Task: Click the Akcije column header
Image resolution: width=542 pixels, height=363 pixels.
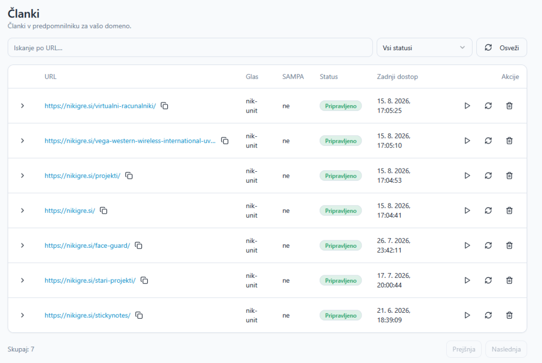Action: click(510, 77)
